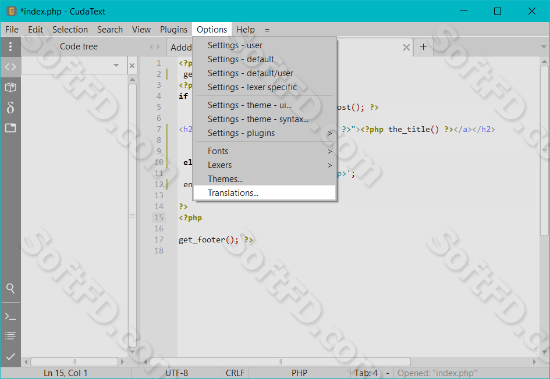Click the magnifier Search icon in sidebar
The height and width of the screenshot is (379, 550).
[10, 288]
